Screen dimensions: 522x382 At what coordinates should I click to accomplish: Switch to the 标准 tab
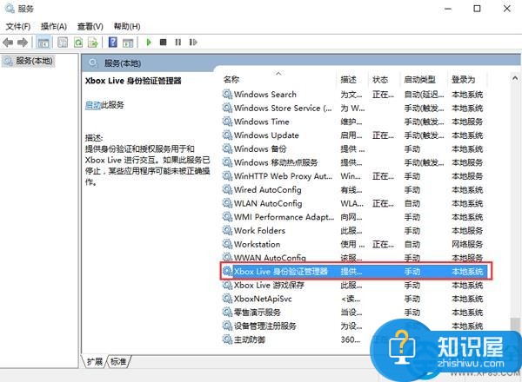[x=118, y=361]
